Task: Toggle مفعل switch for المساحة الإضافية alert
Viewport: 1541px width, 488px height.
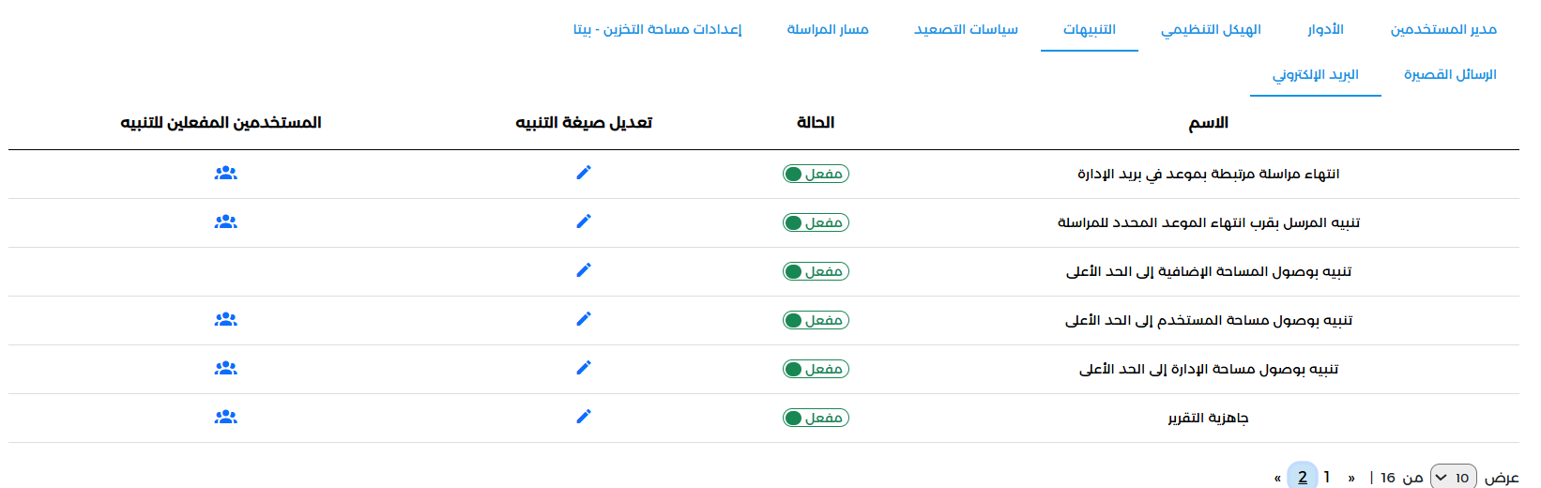Action: pos(816,271)
